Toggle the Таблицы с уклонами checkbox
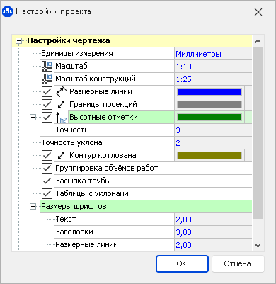This screenshot has height=284, width=276. click(47, 194)
